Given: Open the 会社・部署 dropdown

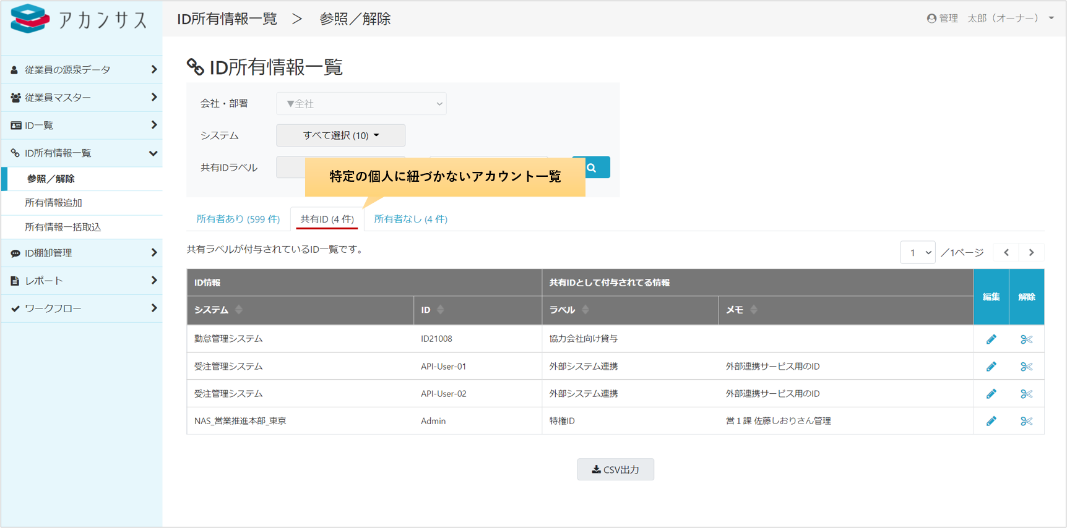Looking at the screenshot, I should (361, 104).
